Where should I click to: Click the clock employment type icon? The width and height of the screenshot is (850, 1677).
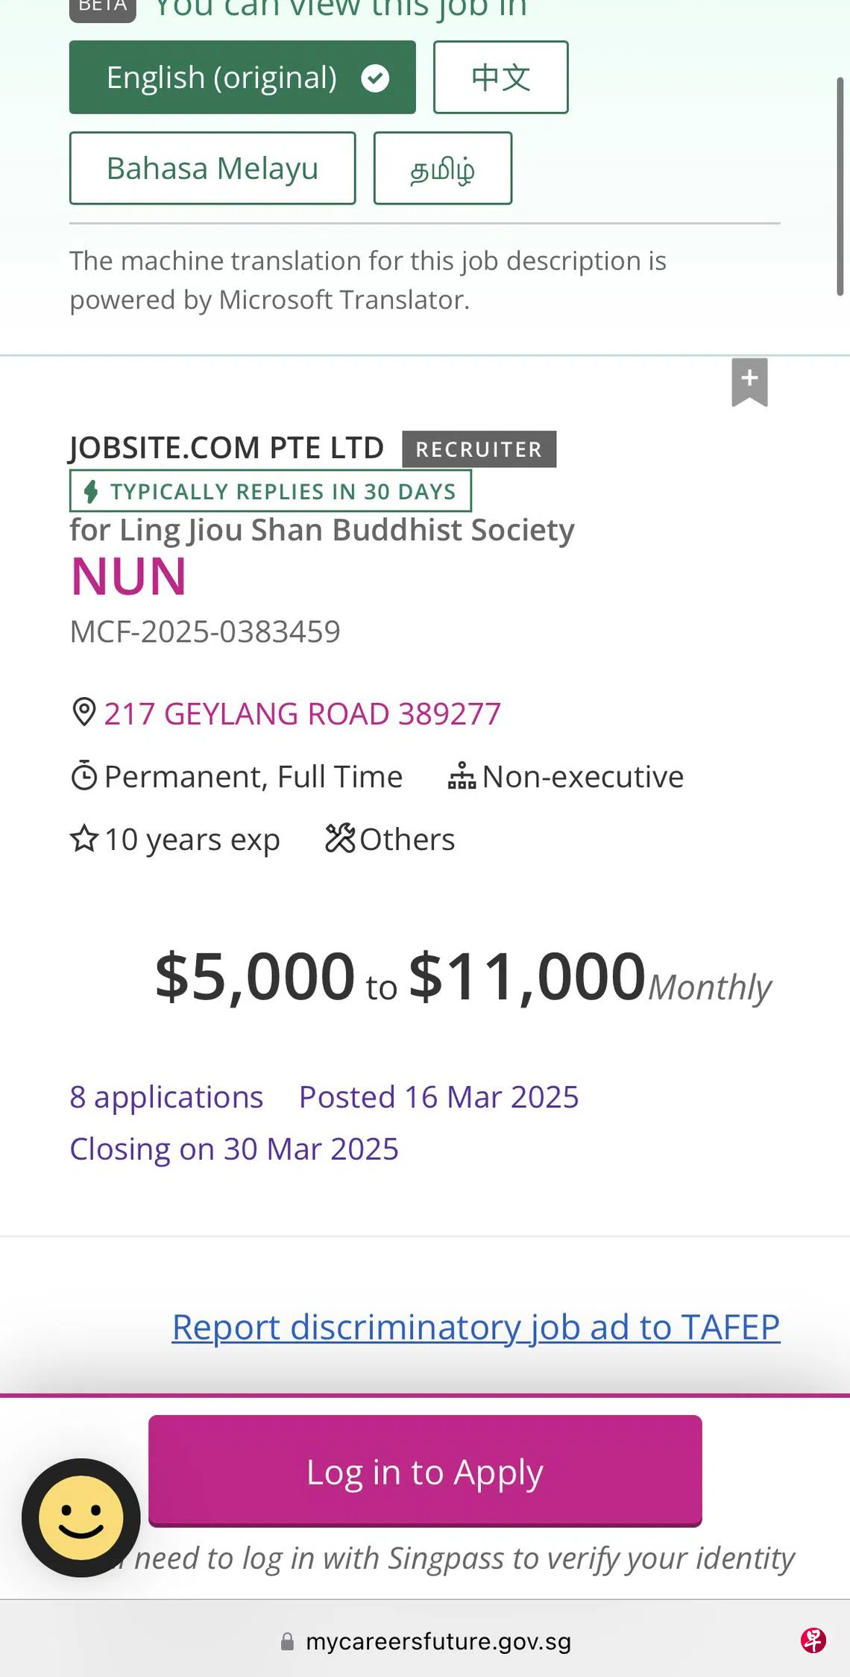84,776
